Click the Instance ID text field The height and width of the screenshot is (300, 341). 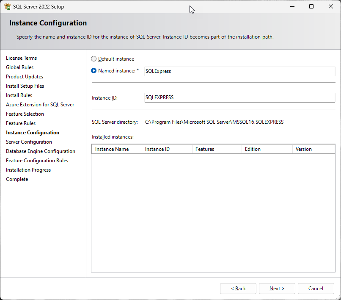tap(239, 97)
